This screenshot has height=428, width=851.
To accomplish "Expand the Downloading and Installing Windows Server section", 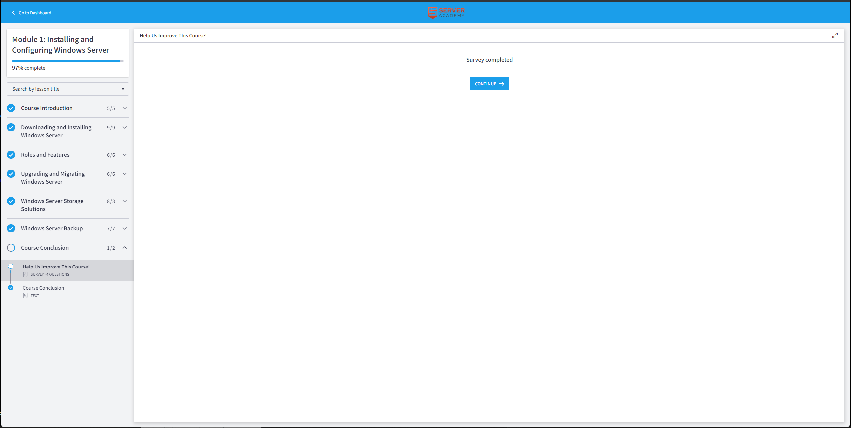I will (125, 127).
